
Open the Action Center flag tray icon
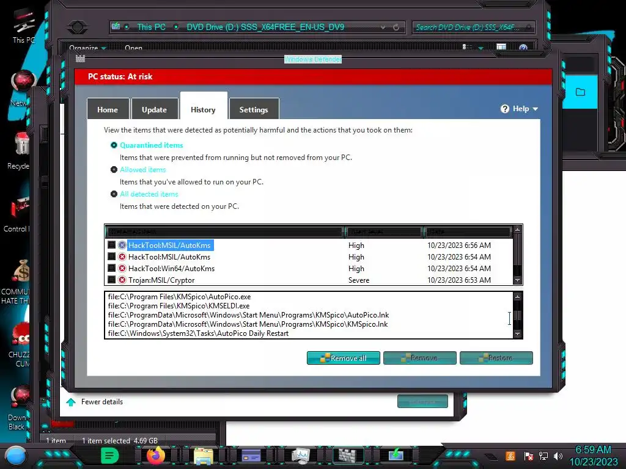click(x=529, y=456)
